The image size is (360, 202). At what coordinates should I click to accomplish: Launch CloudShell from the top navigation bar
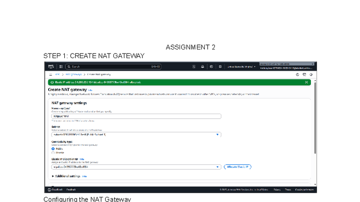coord(194,67)
